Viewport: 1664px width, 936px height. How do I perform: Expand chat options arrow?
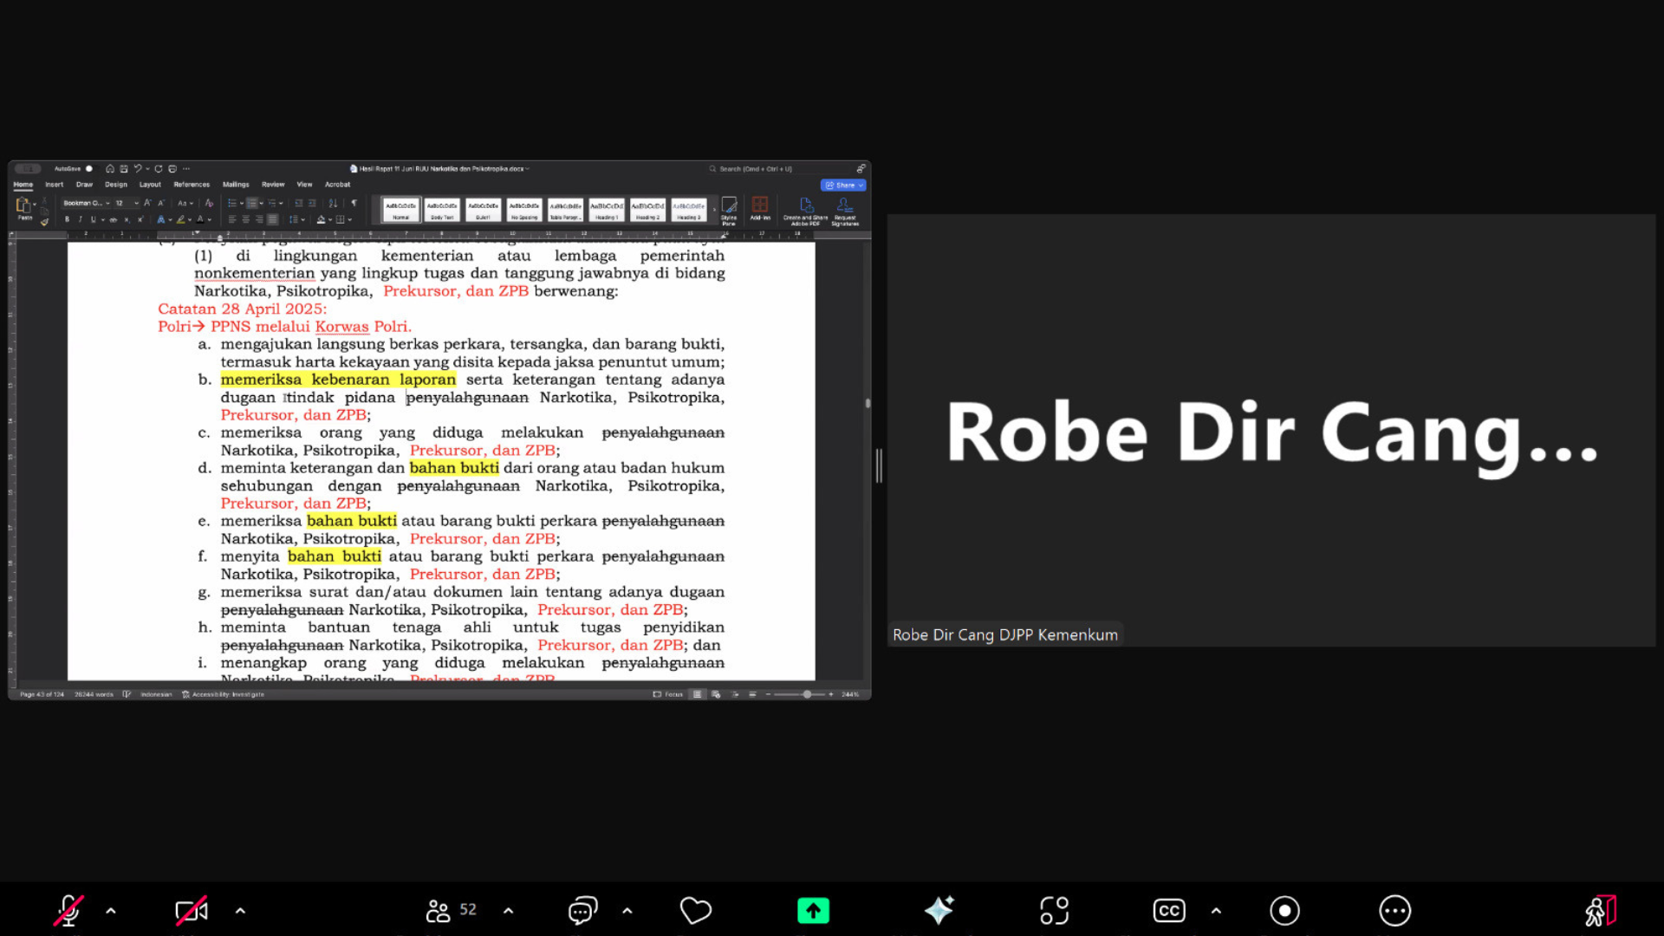point(627,911)
